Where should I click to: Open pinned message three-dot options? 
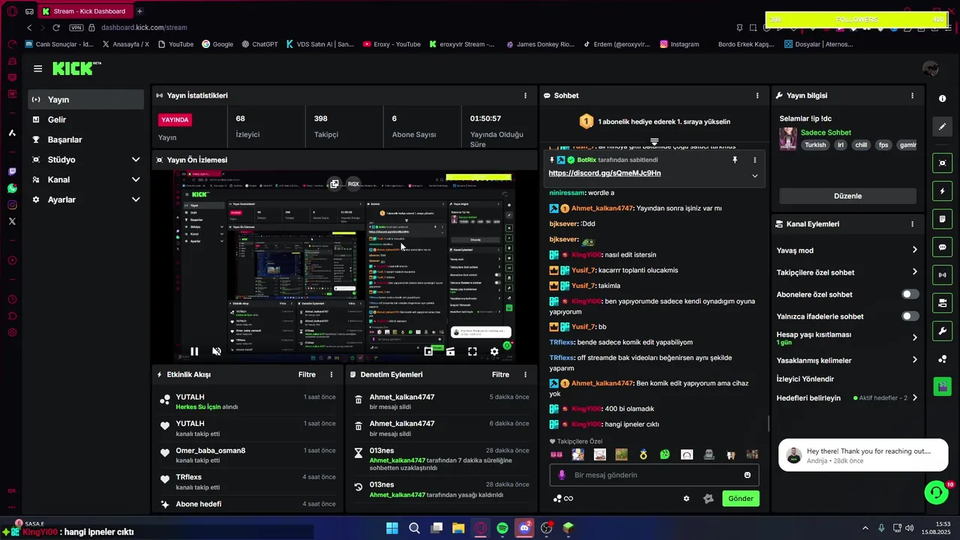[754, 160]
